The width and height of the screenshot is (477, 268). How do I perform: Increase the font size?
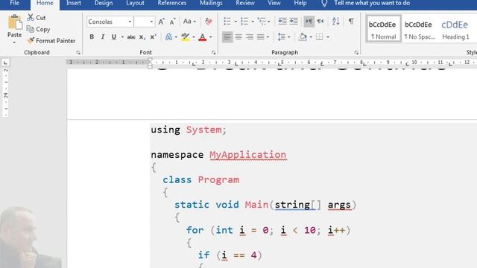pyautogui.click(x=161, y=22)
